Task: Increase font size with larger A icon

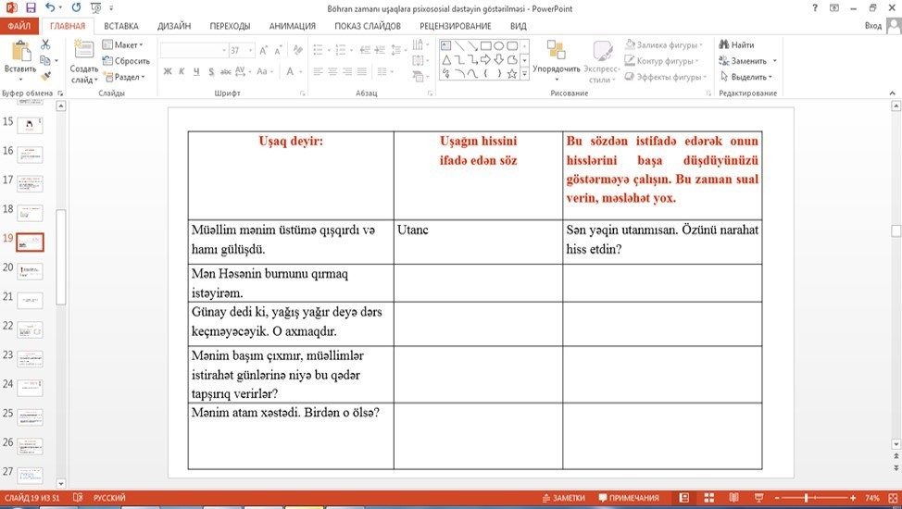Action: (263, 51)
